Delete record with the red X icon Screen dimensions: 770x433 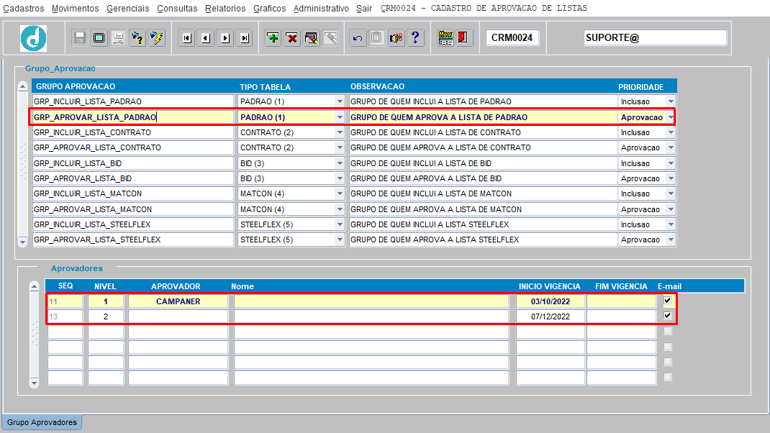point(292,38)
